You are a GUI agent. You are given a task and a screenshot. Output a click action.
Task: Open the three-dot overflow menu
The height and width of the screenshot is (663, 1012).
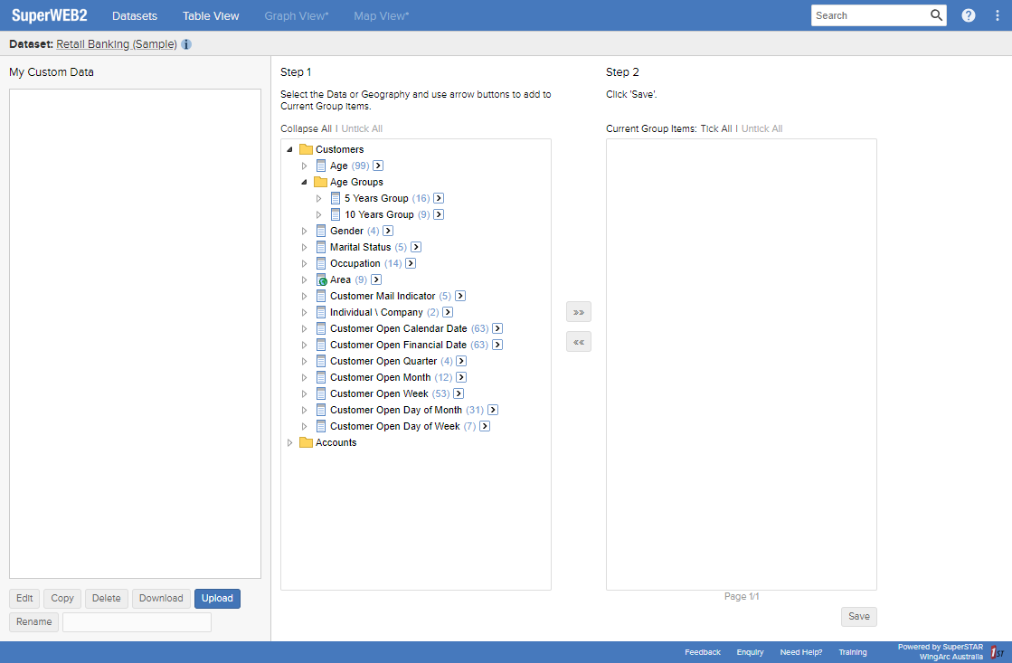997,15
